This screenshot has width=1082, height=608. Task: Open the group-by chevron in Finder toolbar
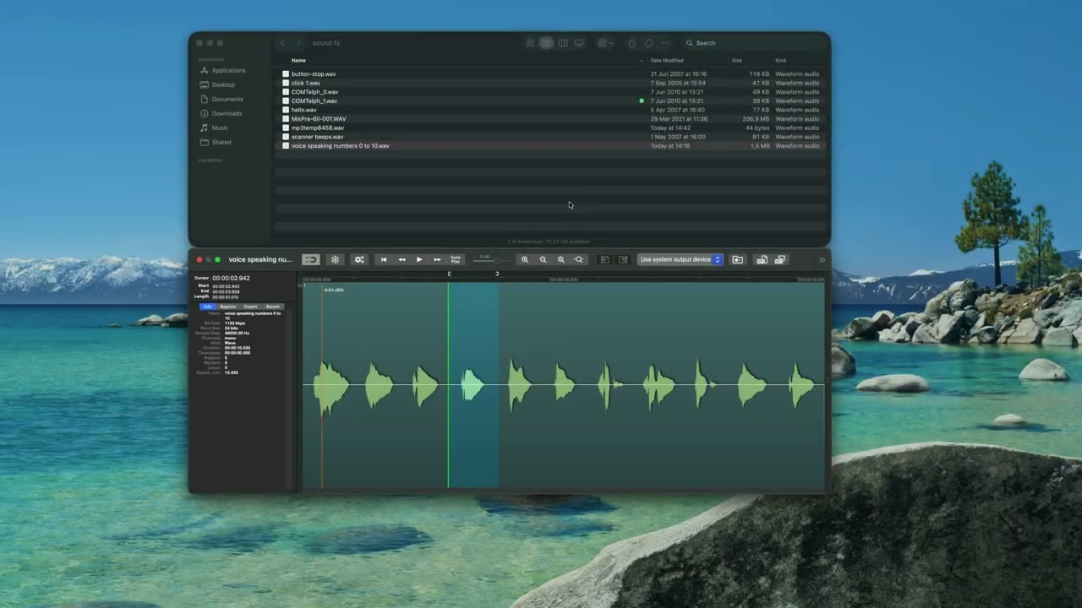pyautogui.click(x=611, y=43)
